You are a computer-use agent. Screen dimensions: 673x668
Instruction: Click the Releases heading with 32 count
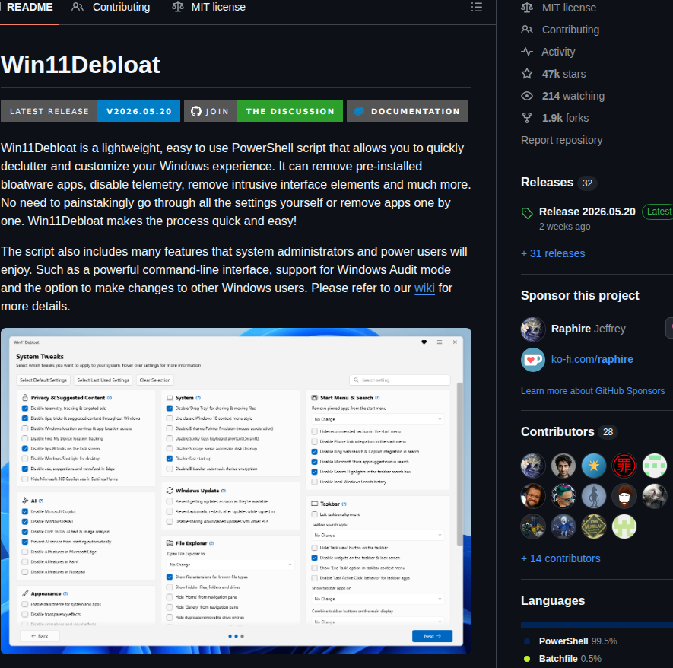point(559,183)
